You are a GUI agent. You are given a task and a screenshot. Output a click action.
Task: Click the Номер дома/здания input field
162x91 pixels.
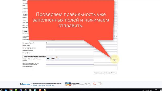coord(82,43)
